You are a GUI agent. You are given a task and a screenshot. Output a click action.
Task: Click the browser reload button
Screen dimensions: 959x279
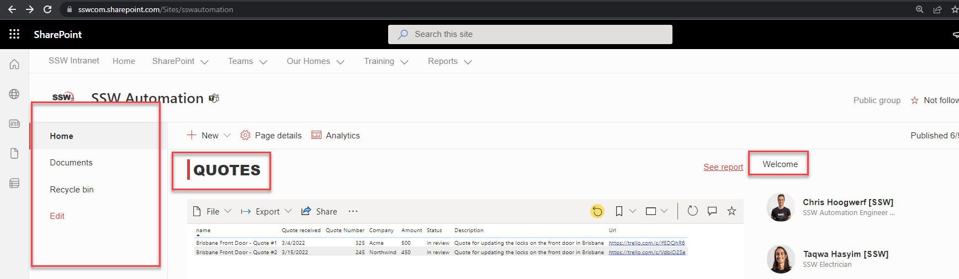(47, 9)
